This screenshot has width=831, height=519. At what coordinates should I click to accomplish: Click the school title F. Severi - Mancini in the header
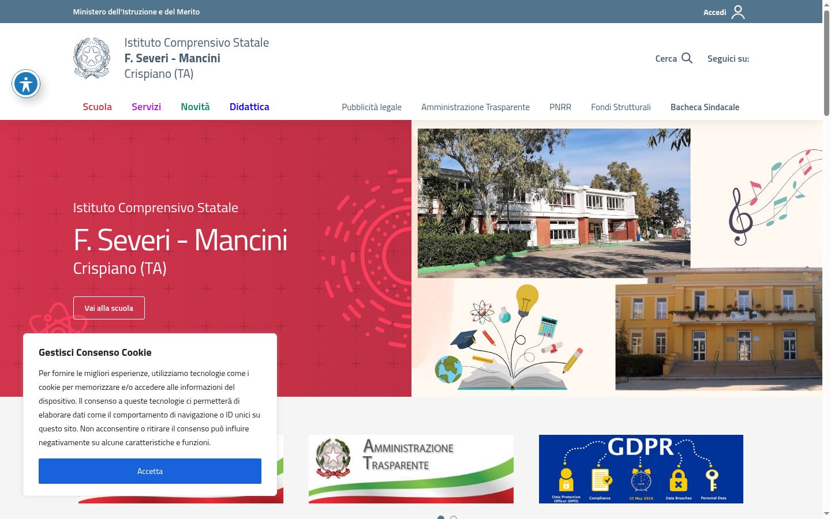(x=172, y=58)
